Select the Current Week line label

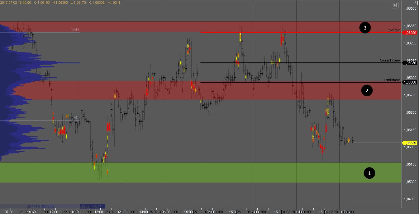(390, 60)
